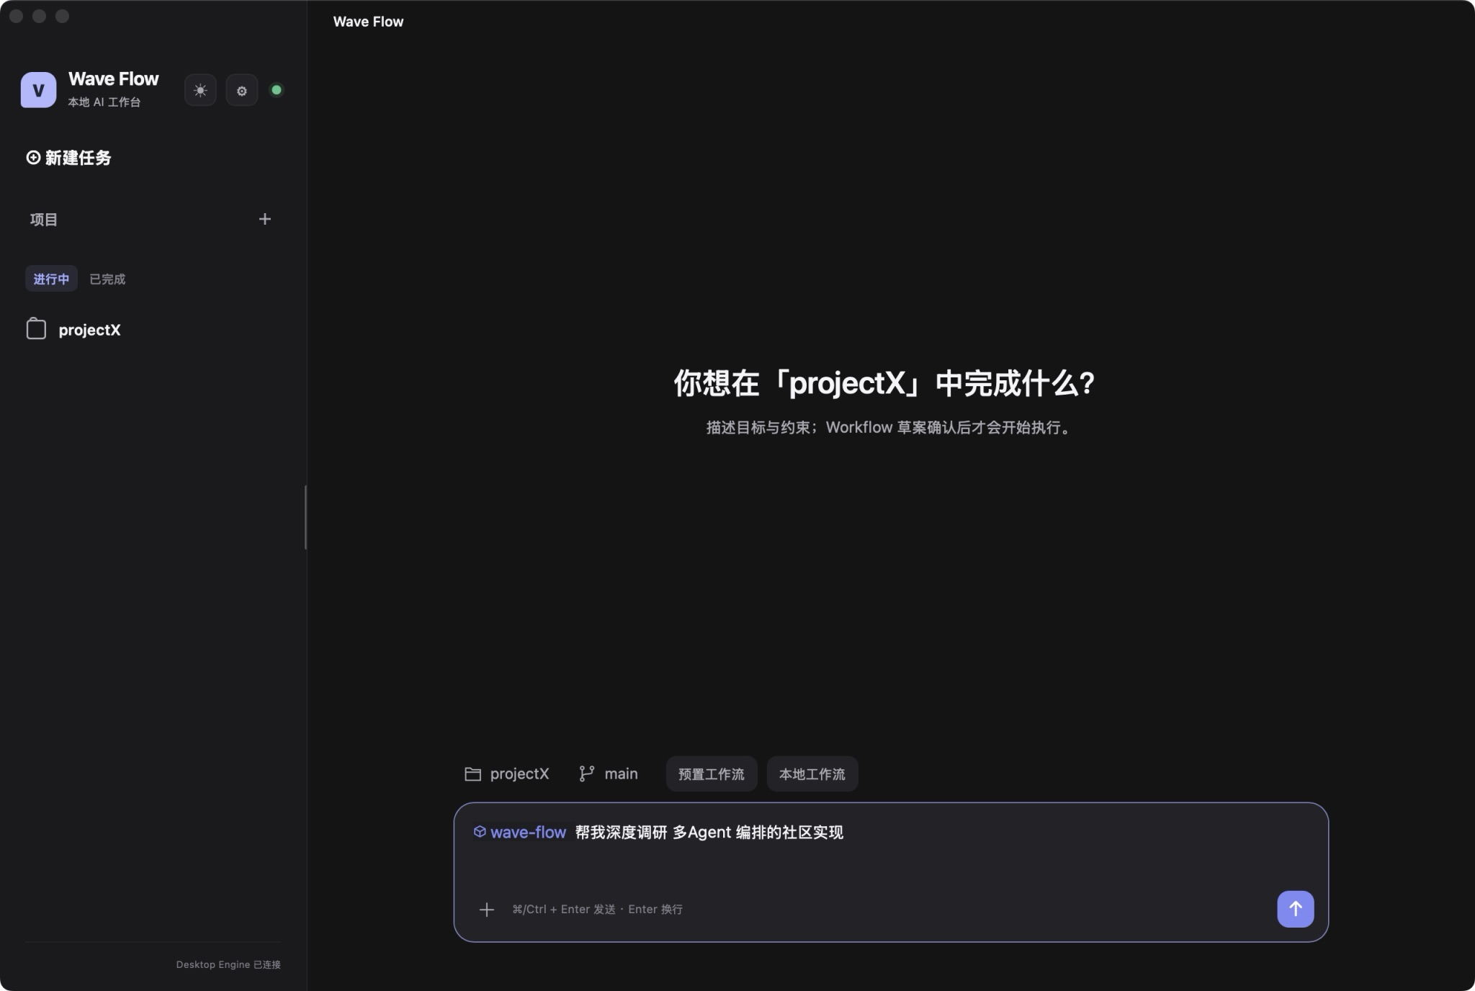The width and height of the screenshot is (1475, 991).
Task: Add a new project using plus icon
Action: (x=265, y=219)
